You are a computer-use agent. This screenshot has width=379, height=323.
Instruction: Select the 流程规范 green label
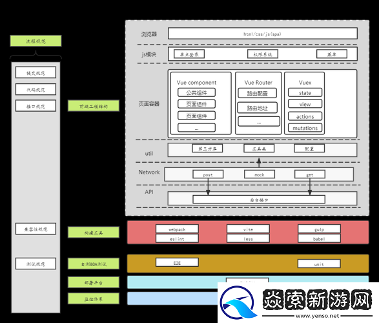click(36, 41)
